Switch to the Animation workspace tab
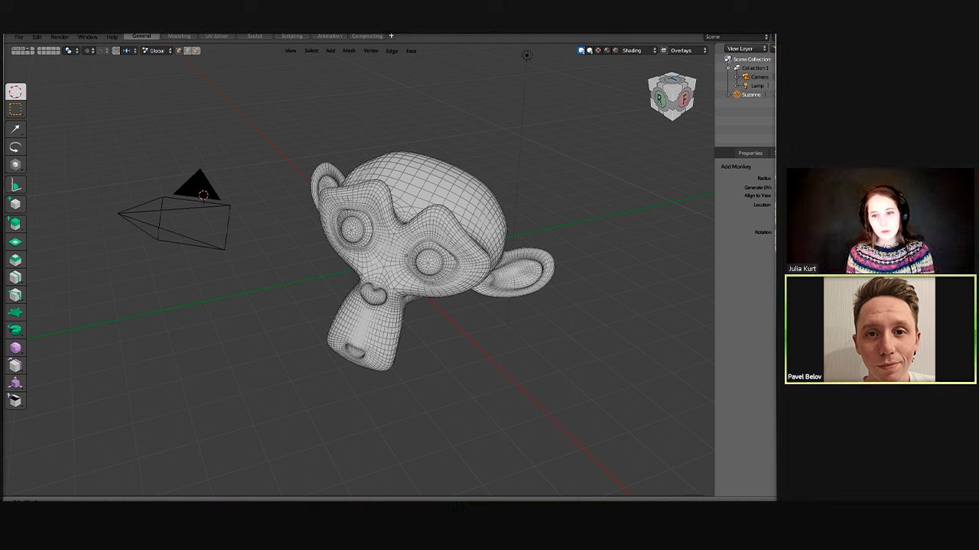The height and width of the screenshot is (550, 979). point(330,36)
